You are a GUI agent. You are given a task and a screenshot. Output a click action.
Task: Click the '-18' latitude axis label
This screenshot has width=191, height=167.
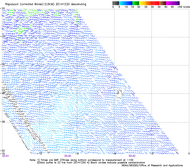(x=2, y=122)
